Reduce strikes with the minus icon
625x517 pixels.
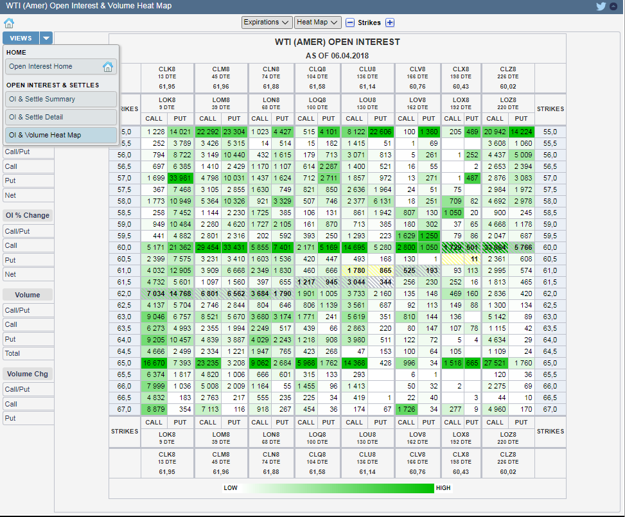tap(350, 22)
